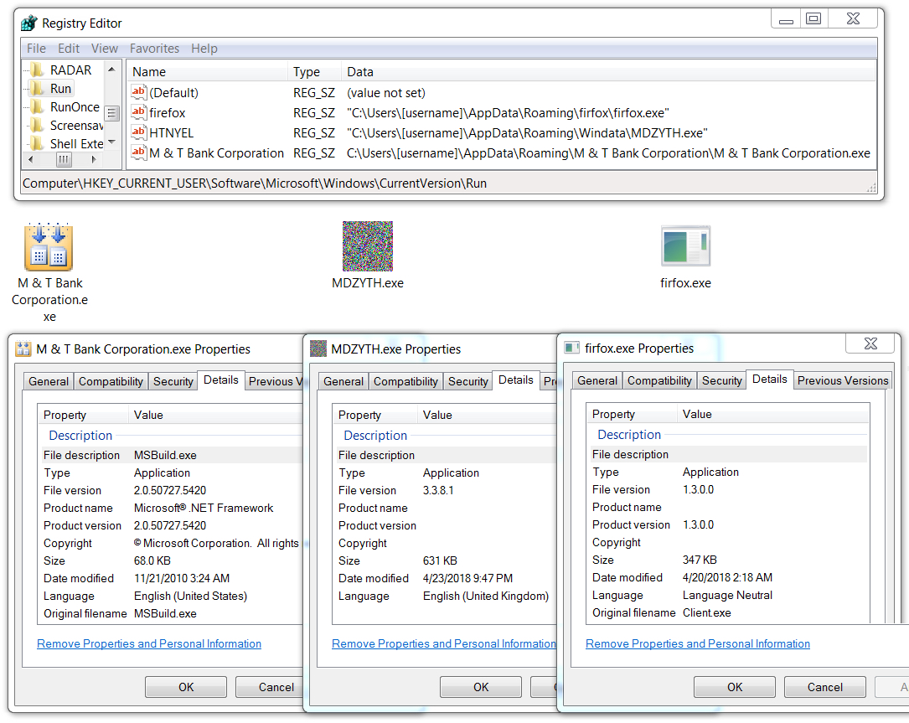The image size is (909, 723).
Task: Click the M & T Bank Properties title icon
Action: point(23,349)
